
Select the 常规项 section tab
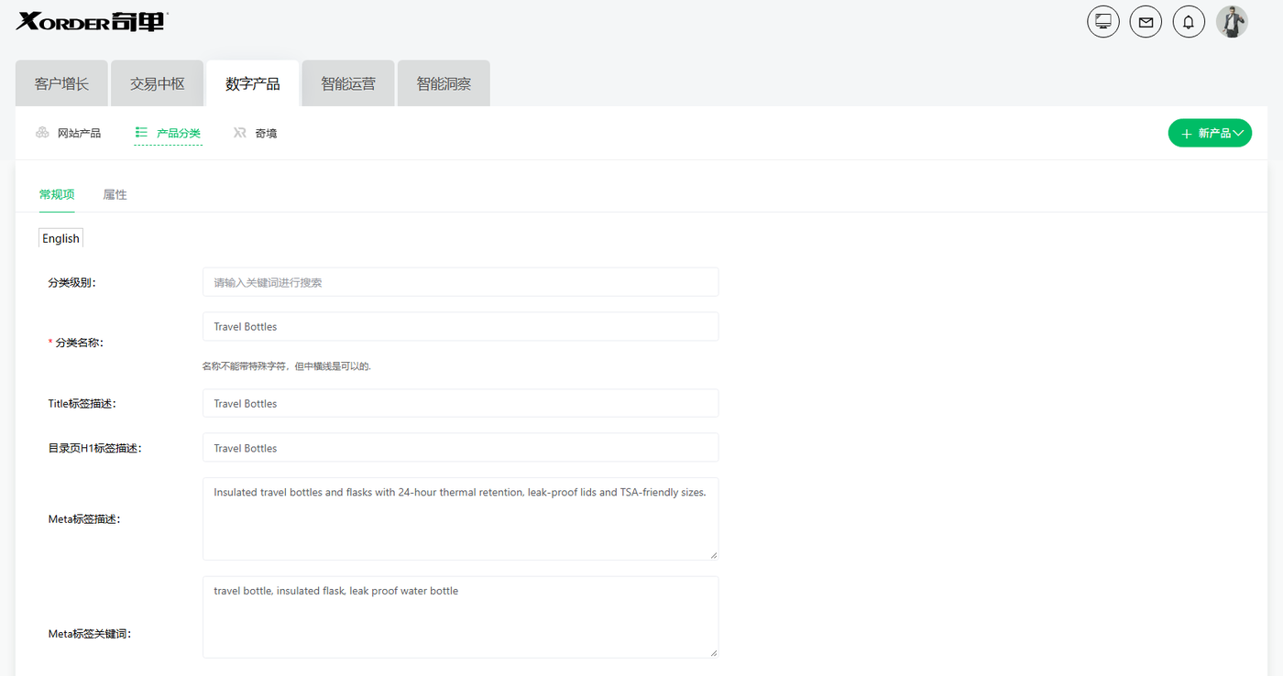click(x=57, y=194)
